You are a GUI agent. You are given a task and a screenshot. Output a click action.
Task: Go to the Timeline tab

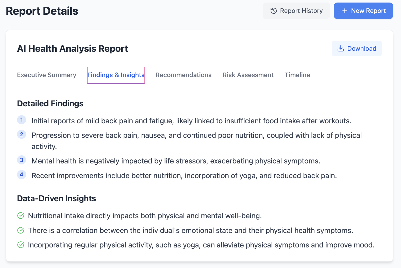point(297,75)
